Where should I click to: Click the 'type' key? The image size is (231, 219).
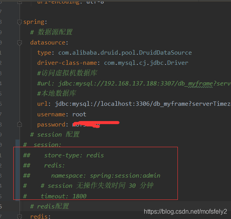[44, 53]
